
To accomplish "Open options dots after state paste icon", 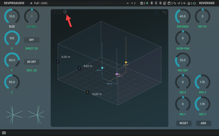I will tap(172, 3).
